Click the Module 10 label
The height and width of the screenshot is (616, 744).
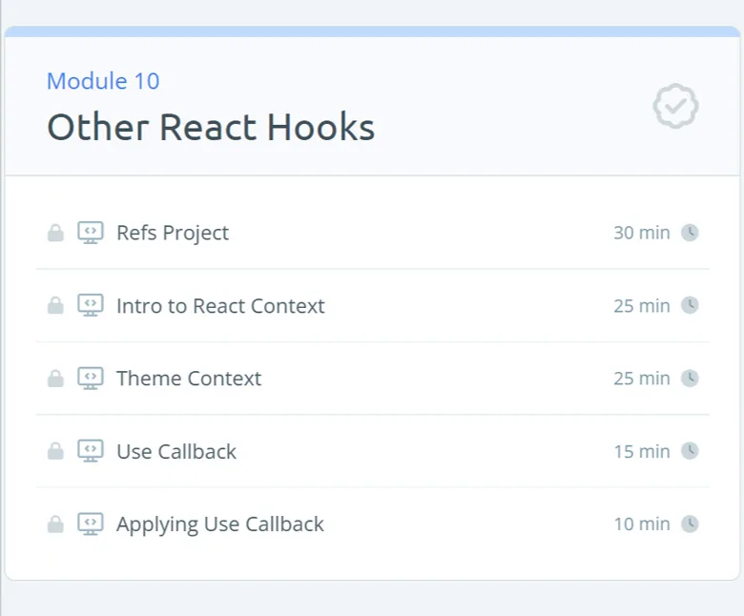point(103,81)
